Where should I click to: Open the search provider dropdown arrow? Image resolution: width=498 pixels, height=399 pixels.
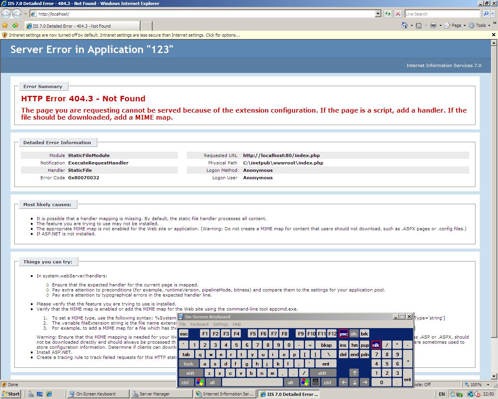coord(494,14)
